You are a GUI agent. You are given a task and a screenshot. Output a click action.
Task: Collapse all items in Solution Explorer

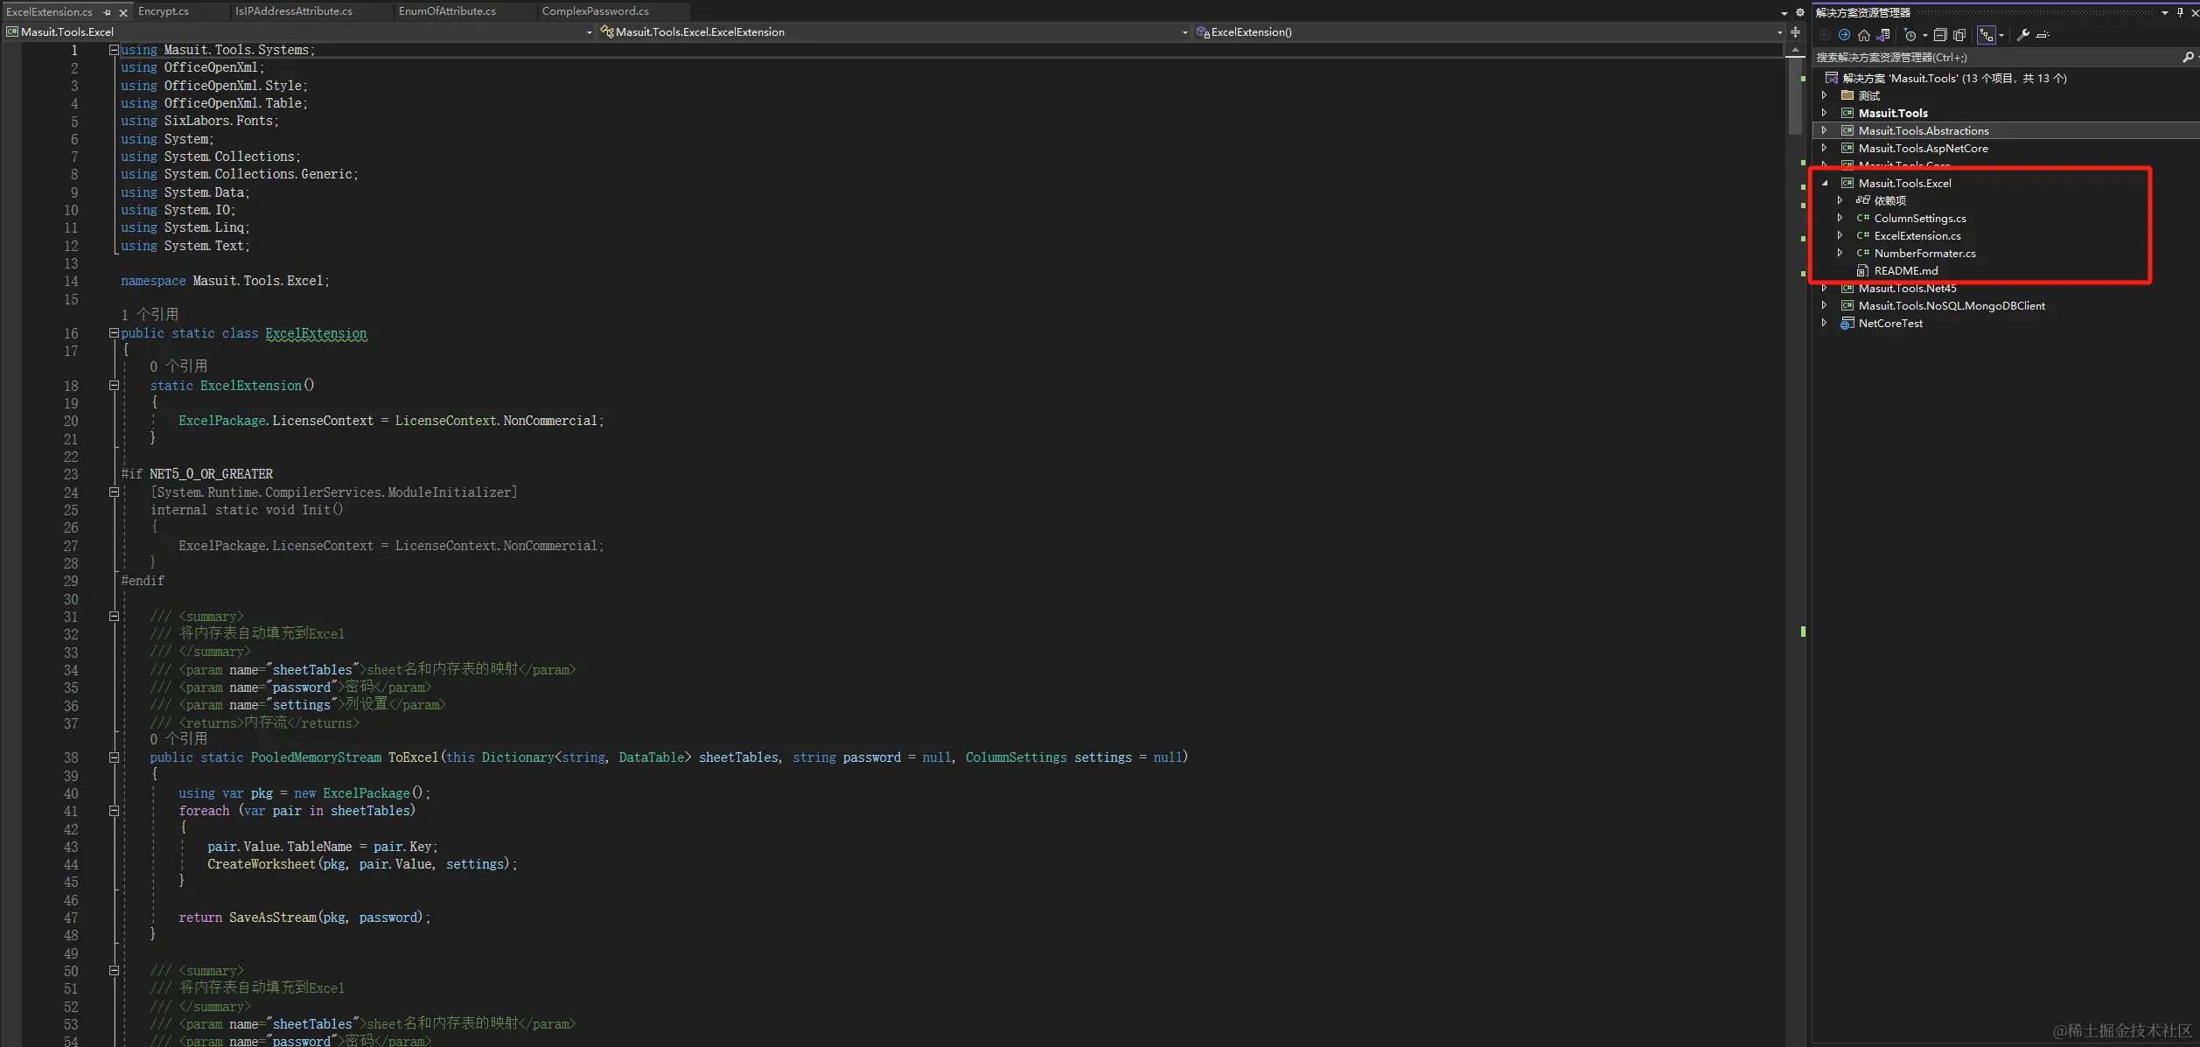click(1940, 35)
